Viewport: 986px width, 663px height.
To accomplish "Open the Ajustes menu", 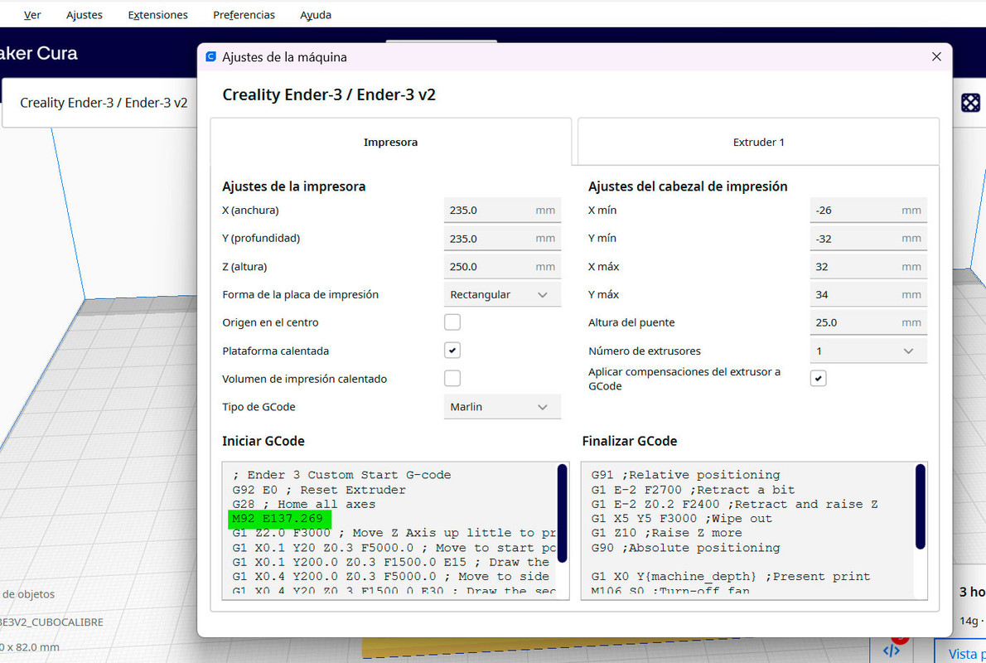I will (x=85, y=14).
